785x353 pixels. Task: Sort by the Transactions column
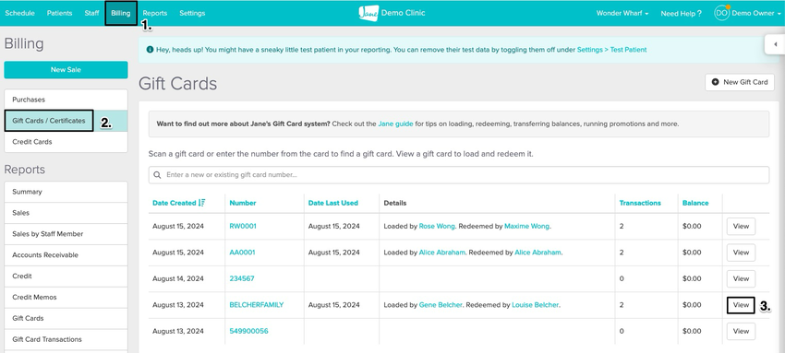point(640,203)
